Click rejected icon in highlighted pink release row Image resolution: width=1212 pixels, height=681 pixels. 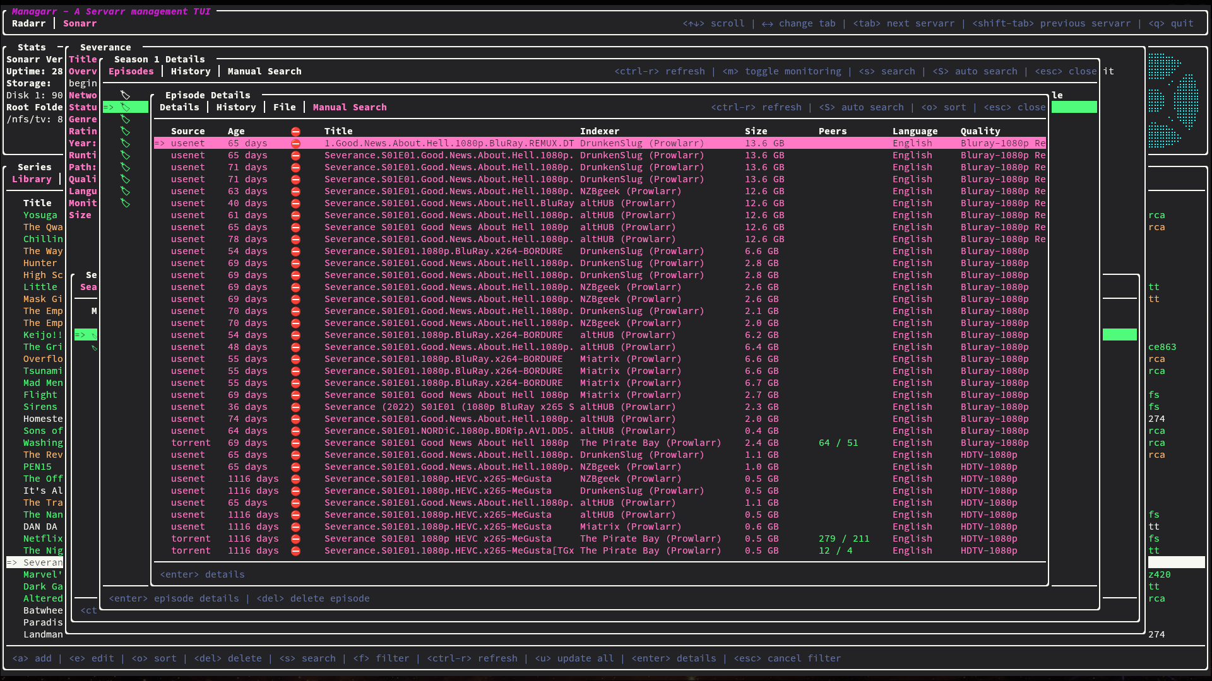pyautogui.click(x=295, y=144)
